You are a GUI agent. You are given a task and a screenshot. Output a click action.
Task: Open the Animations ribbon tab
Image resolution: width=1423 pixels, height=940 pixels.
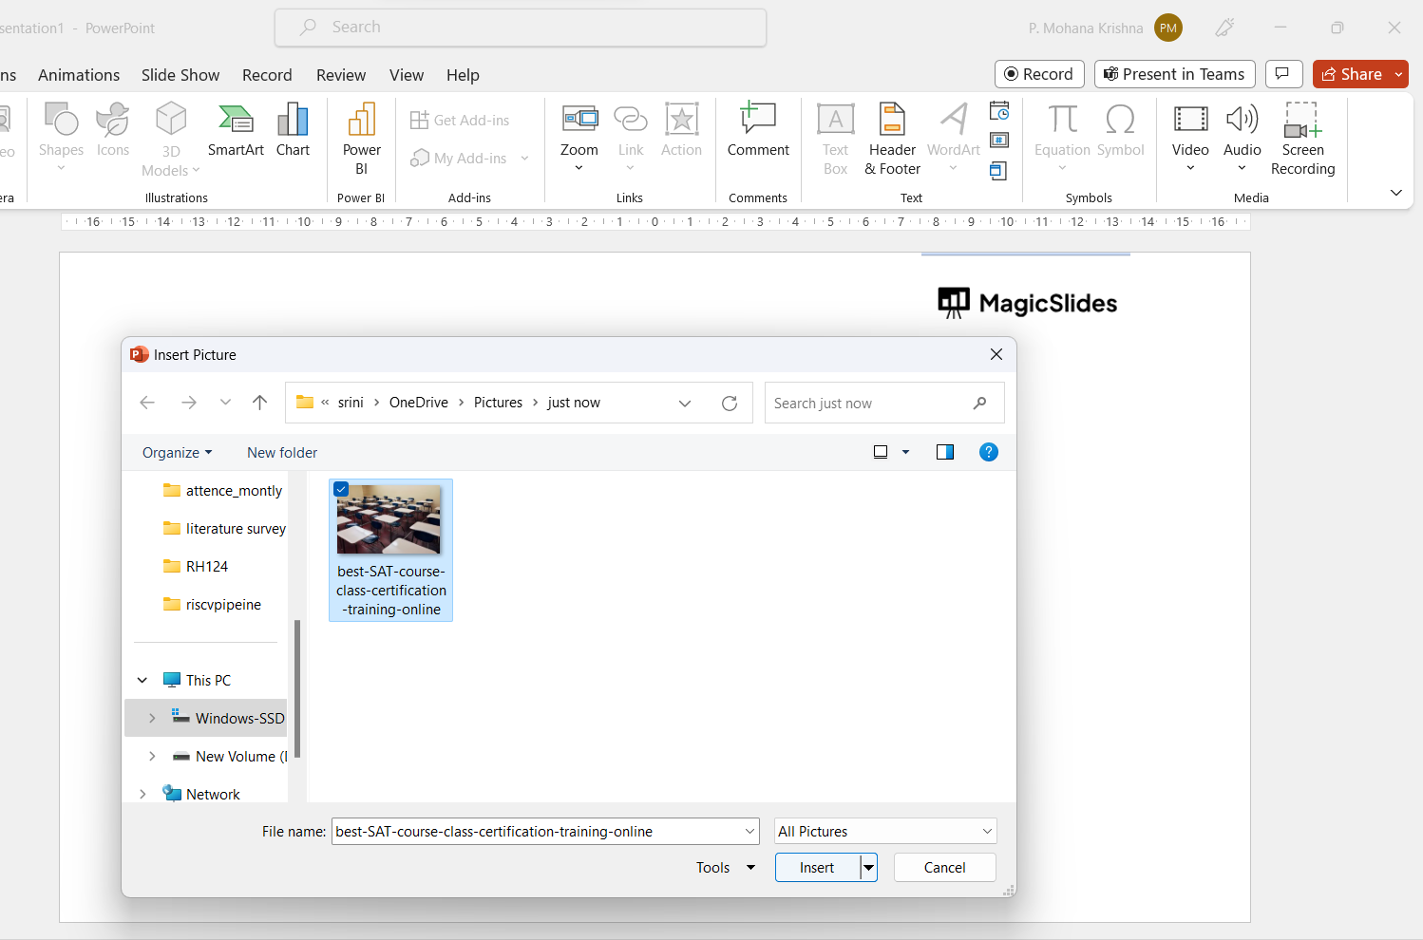pos(79,75)
